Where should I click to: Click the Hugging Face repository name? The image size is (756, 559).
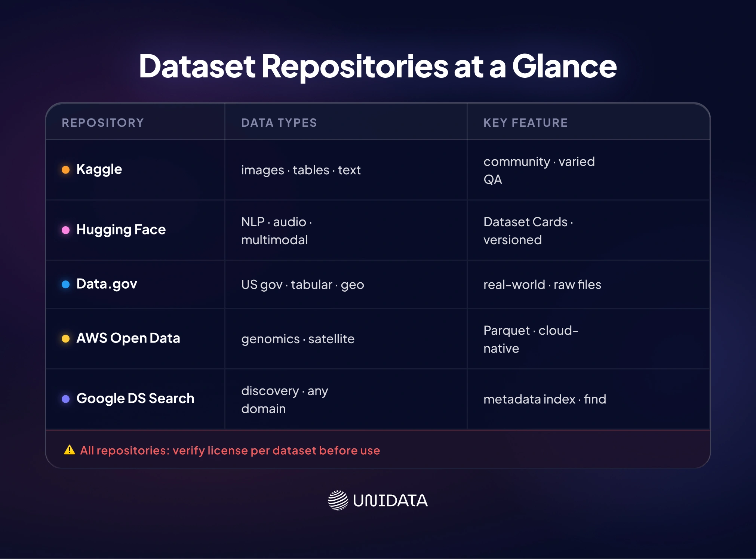[x=121, y=230]
